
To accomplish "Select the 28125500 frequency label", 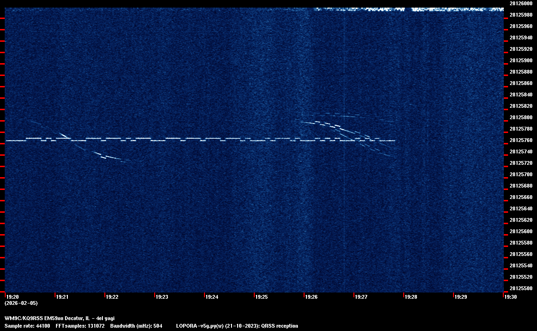I will [x=520, y=288].
